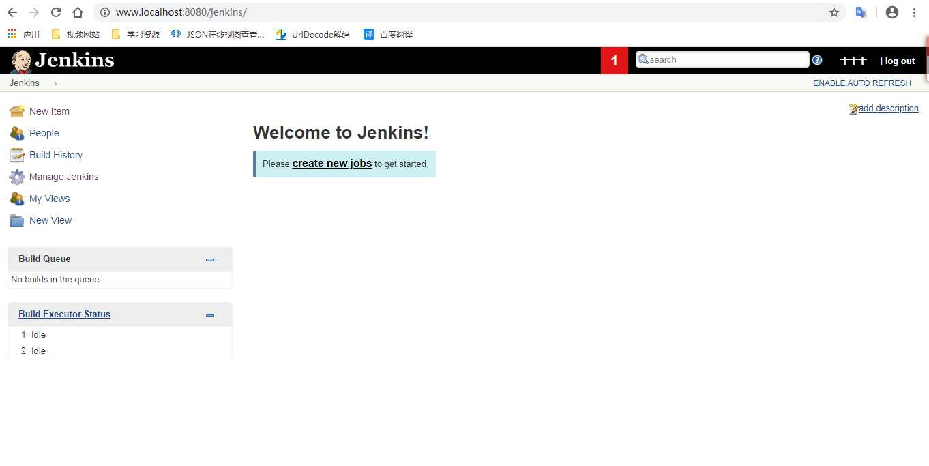
Task: Go to browser home page icon
Action: point(78,12)
